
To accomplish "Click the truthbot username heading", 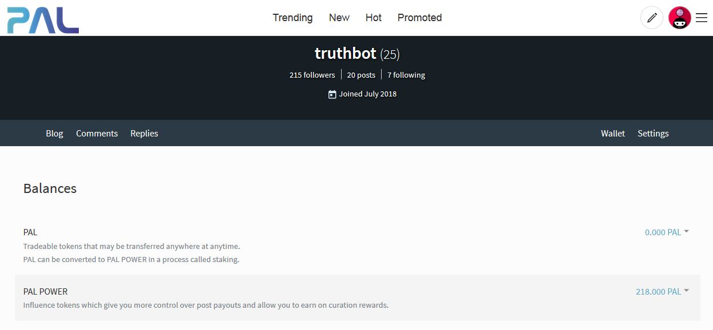I will [346, 54].
